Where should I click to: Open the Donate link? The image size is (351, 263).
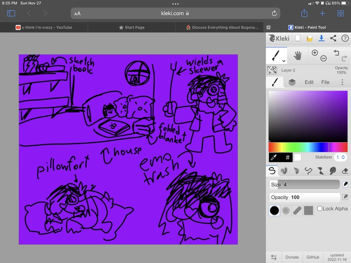292,257
